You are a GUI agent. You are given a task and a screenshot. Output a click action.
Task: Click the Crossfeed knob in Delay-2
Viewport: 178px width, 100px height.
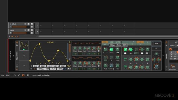(x=172, y=66)
